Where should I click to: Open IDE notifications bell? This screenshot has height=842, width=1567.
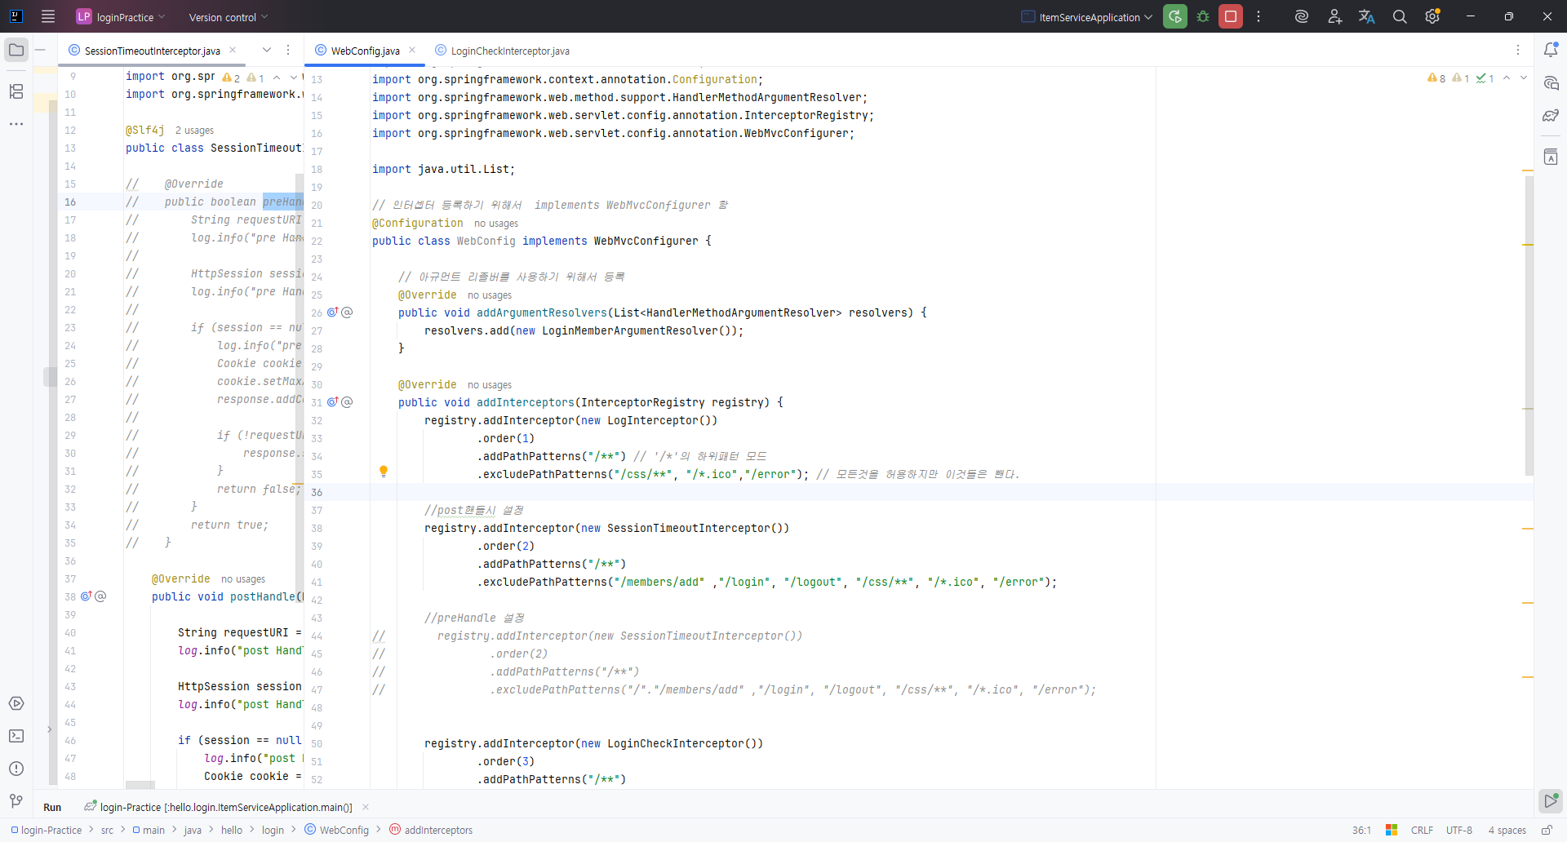click(1551, 50)
